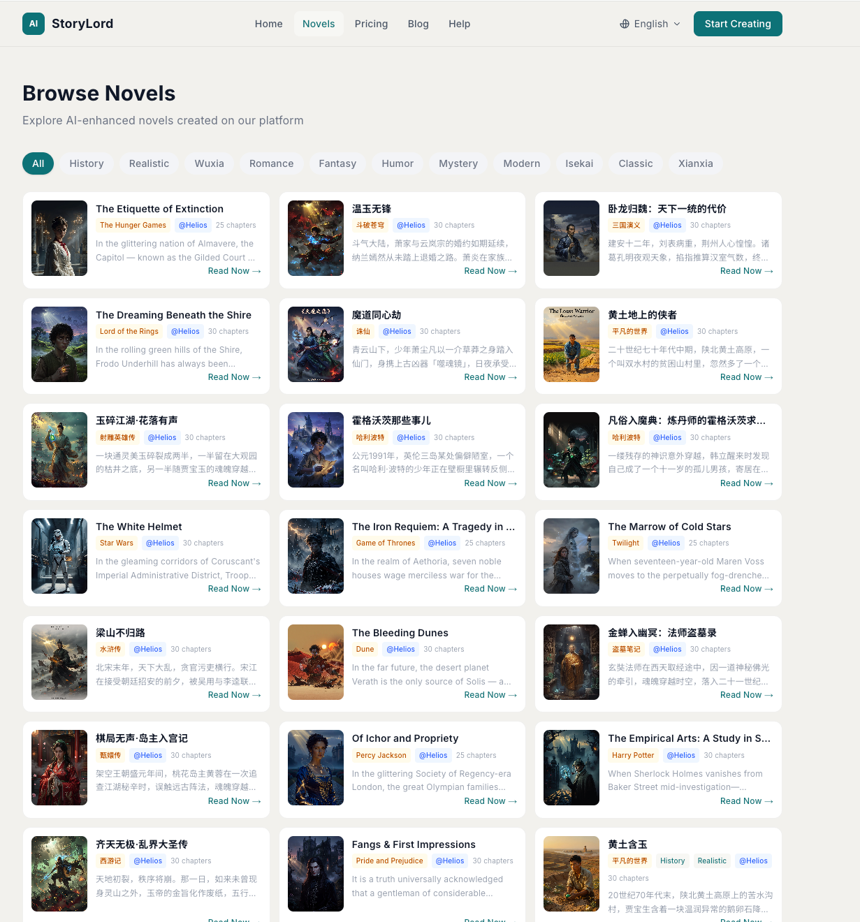Read Now link for The Iron Requiem
Viewport: 860px width, 922px height.
tap(490, 589)
